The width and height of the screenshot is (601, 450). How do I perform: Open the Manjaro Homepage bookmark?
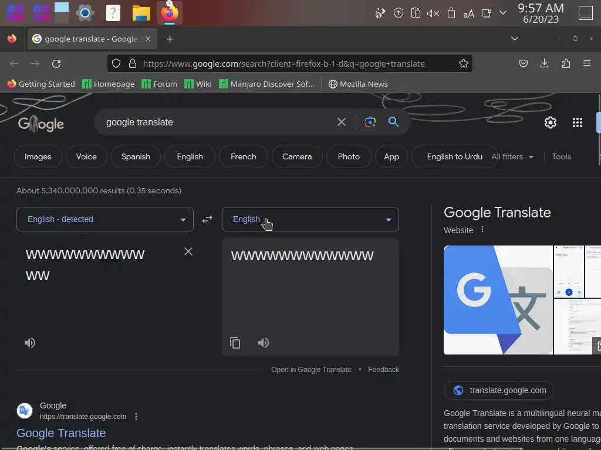tap(109, 84)
